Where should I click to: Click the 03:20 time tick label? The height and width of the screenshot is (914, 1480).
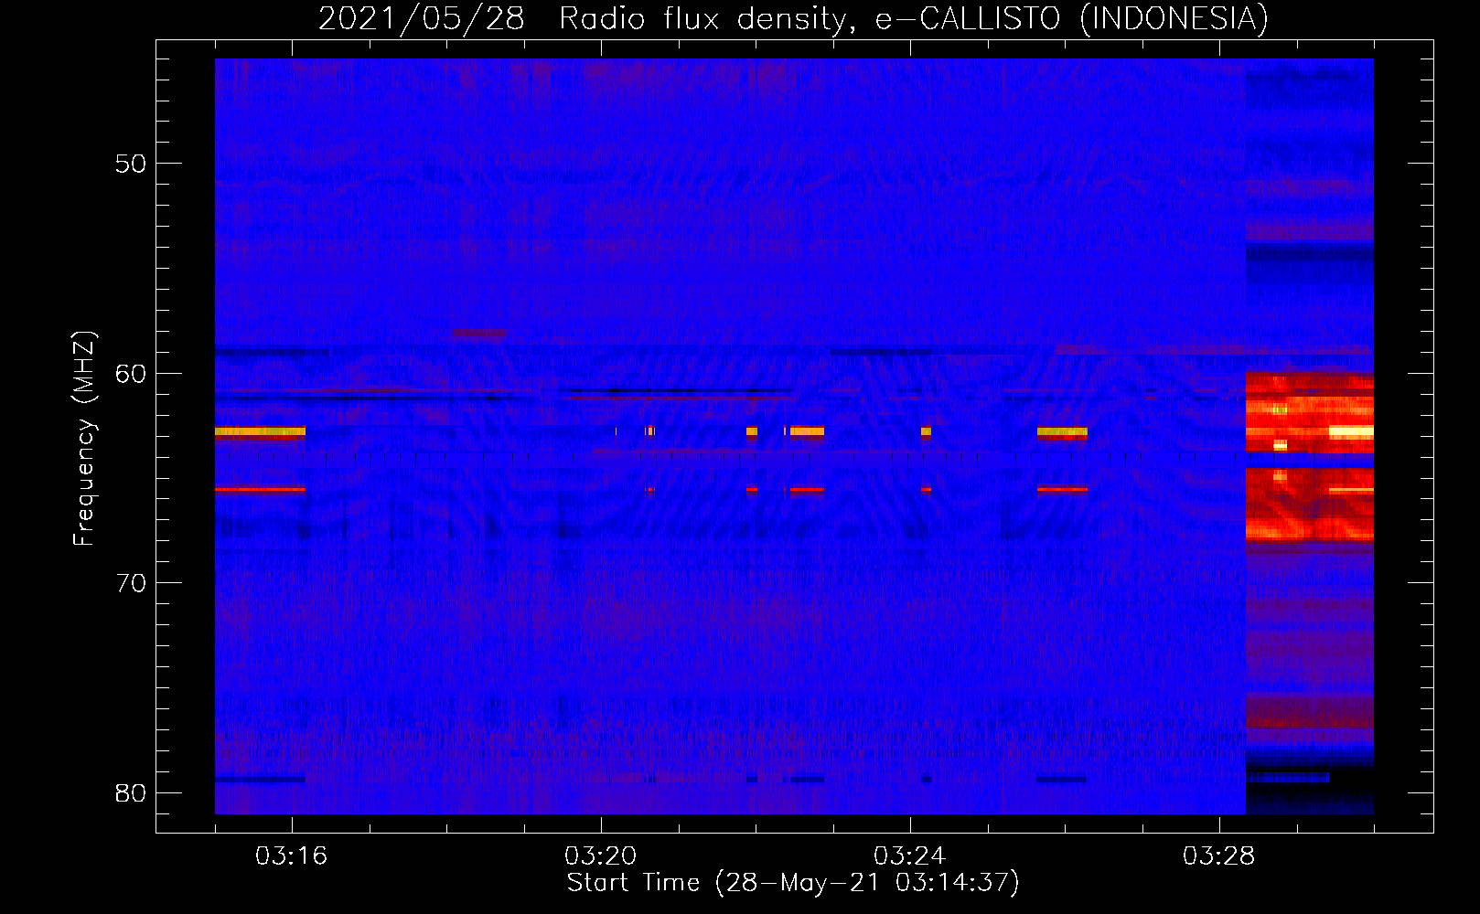click(x=600, y=856)
